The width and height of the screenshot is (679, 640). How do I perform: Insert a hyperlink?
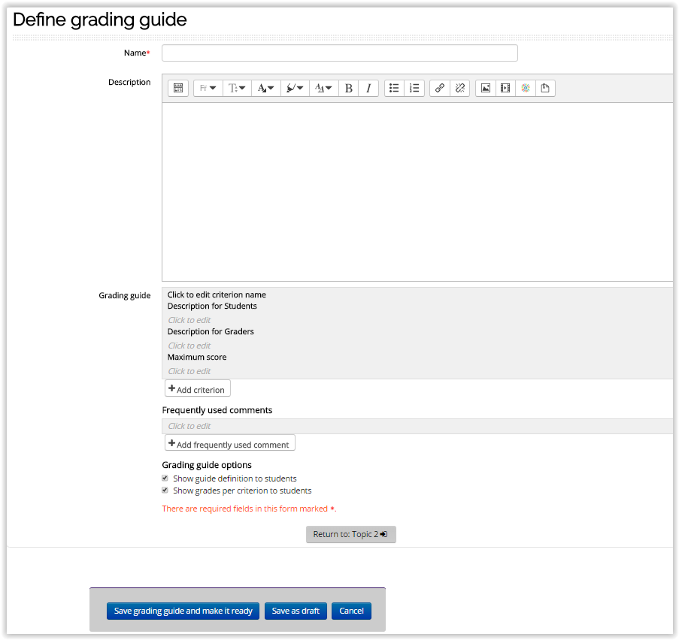440,89
